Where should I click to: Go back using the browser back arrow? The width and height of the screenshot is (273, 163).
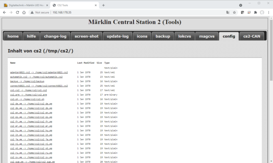point(4,12)
